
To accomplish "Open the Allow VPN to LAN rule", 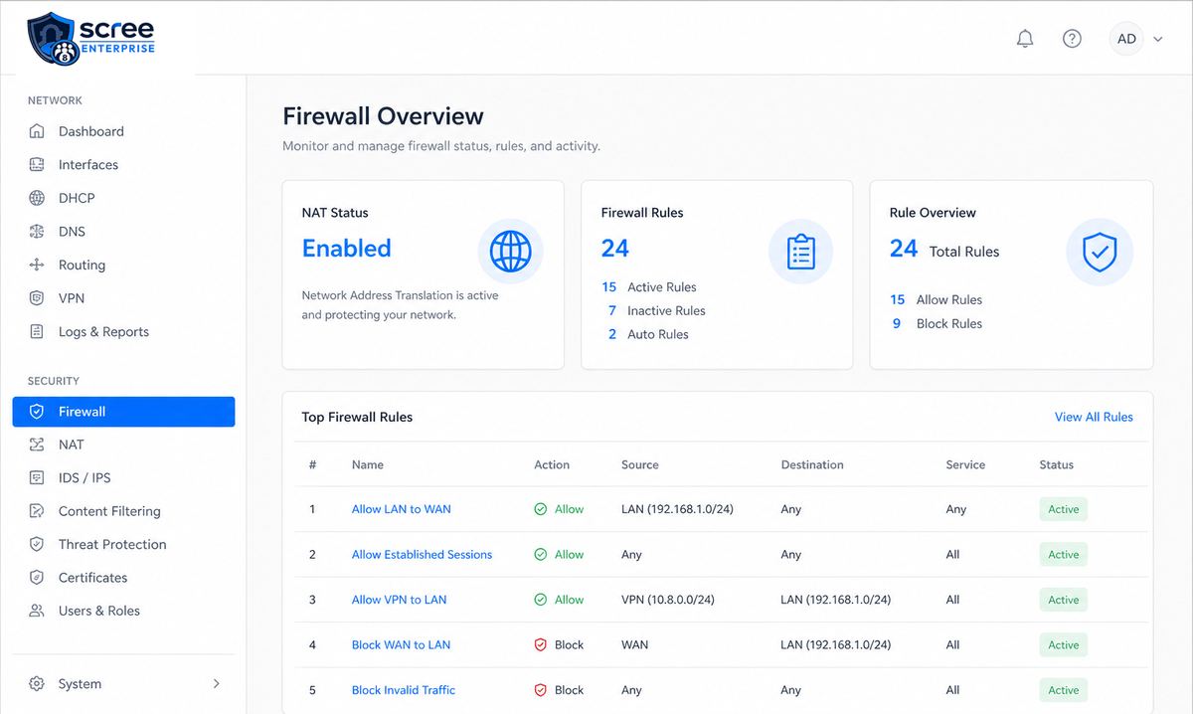I will click(x=399, y=600).
